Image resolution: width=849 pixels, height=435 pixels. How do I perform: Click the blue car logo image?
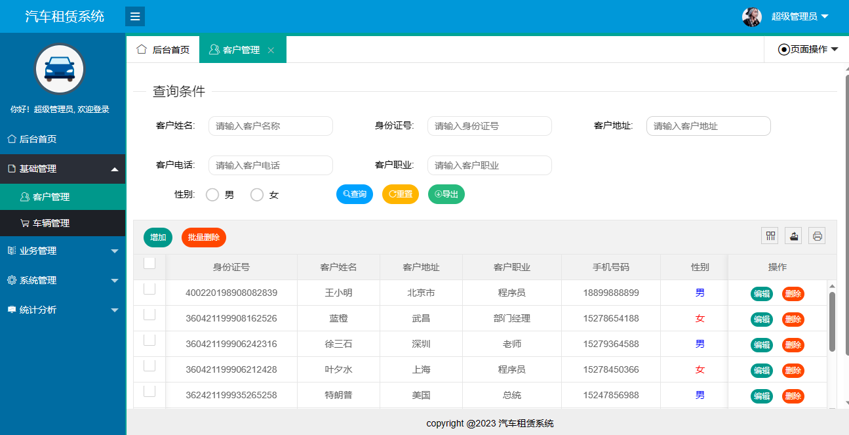tap(60, 69)
